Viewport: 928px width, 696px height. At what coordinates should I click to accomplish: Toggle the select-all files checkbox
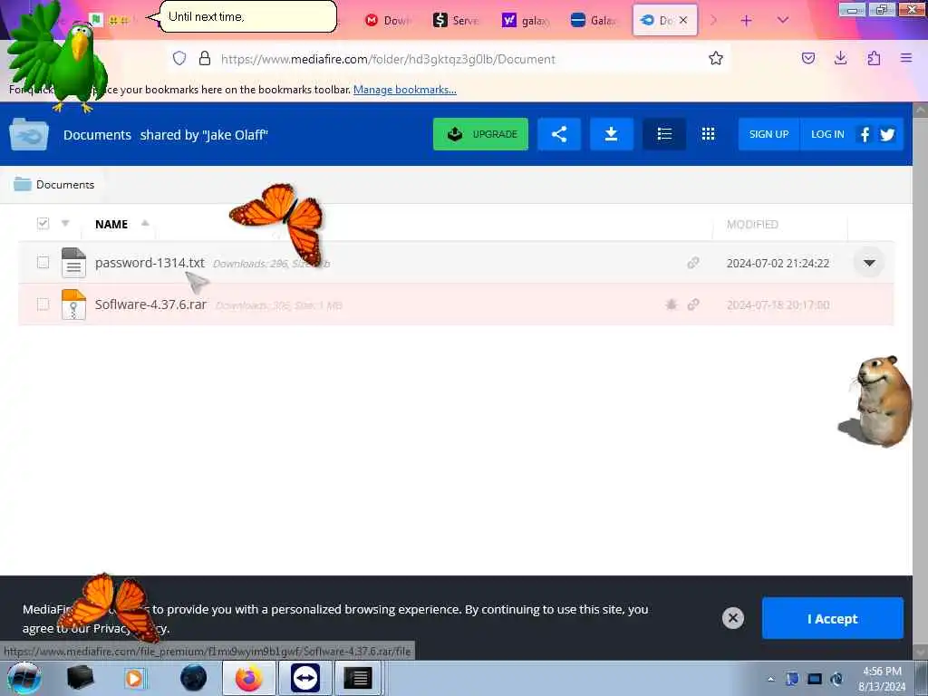point(43,223)
